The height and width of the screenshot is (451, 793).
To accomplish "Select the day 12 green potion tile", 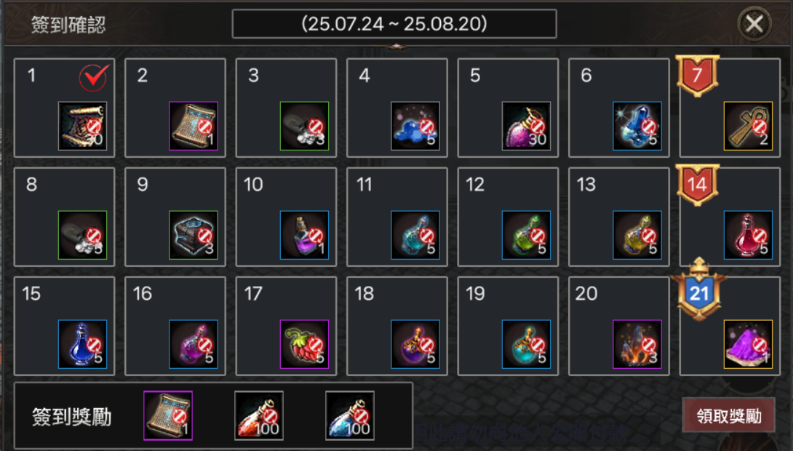I will [508, 217].
